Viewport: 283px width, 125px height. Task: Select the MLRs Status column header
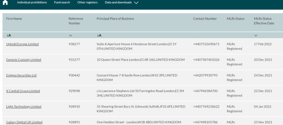coord(236,19)
